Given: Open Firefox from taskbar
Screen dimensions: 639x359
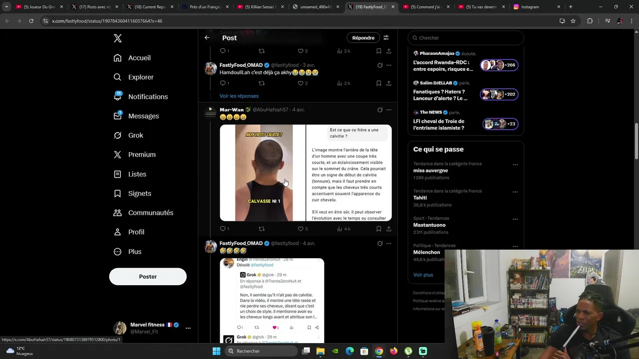Looking at the screenshot, I should point(394,351).
